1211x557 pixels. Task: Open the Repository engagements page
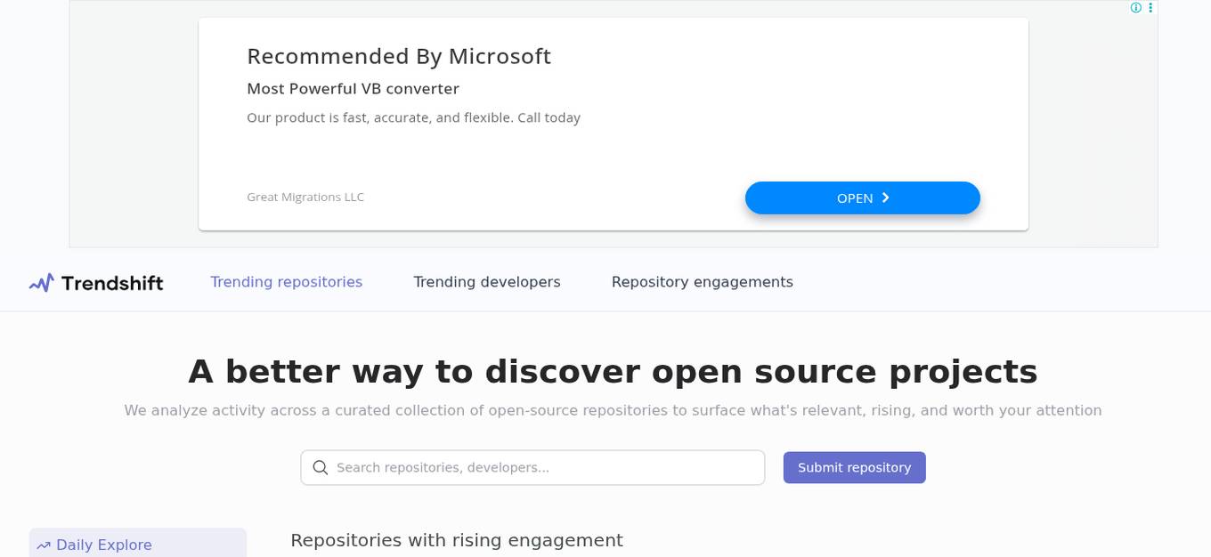(703, 282)
